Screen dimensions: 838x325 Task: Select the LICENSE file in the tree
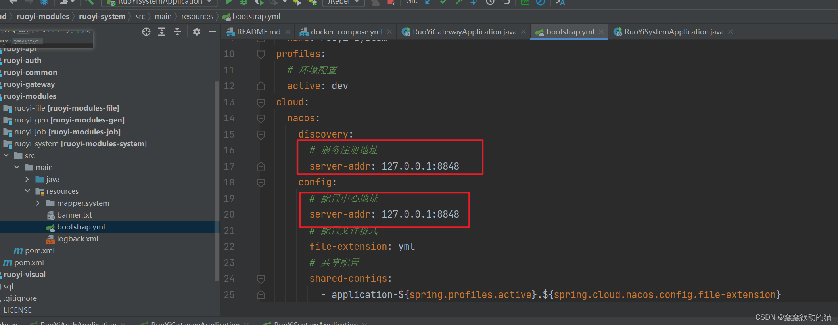tap(17, 310)
